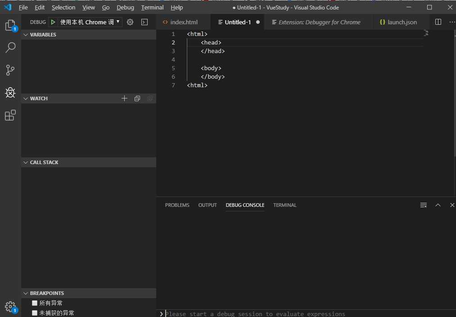456x317 pixels.
Task: Click the minimap preview in editor
Action: point(426,33)
